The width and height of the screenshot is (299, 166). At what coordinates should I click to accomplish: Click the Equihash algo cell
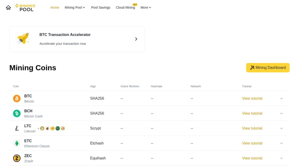click(x=98, y=158)
